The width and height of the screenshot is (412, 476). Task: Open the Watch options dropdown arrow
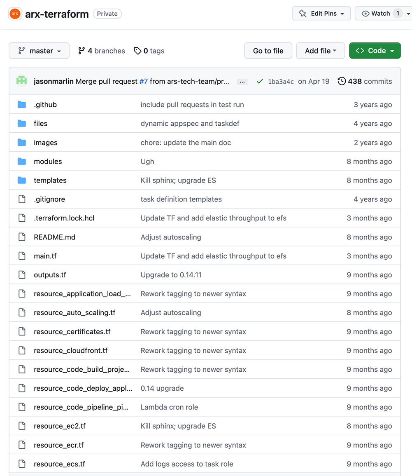point(408,14)
